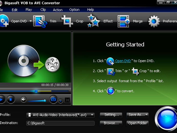Minimize the converter window

161,2
